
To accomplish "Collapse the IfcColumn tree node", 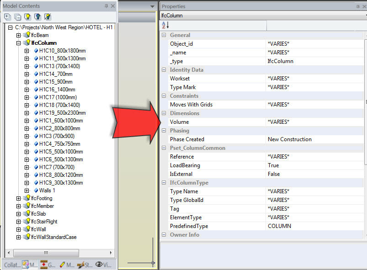I will 18,43.
